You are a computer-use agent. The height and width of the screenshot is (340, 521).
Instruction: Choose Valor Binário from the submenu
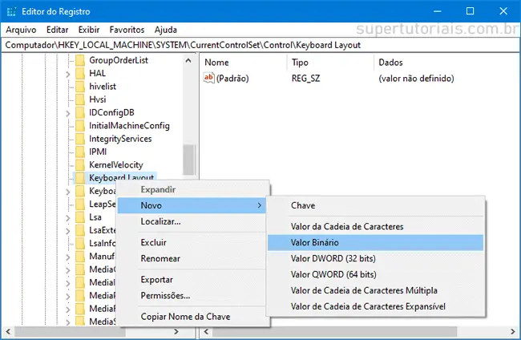pyautogui.click(x=319, y=243)
